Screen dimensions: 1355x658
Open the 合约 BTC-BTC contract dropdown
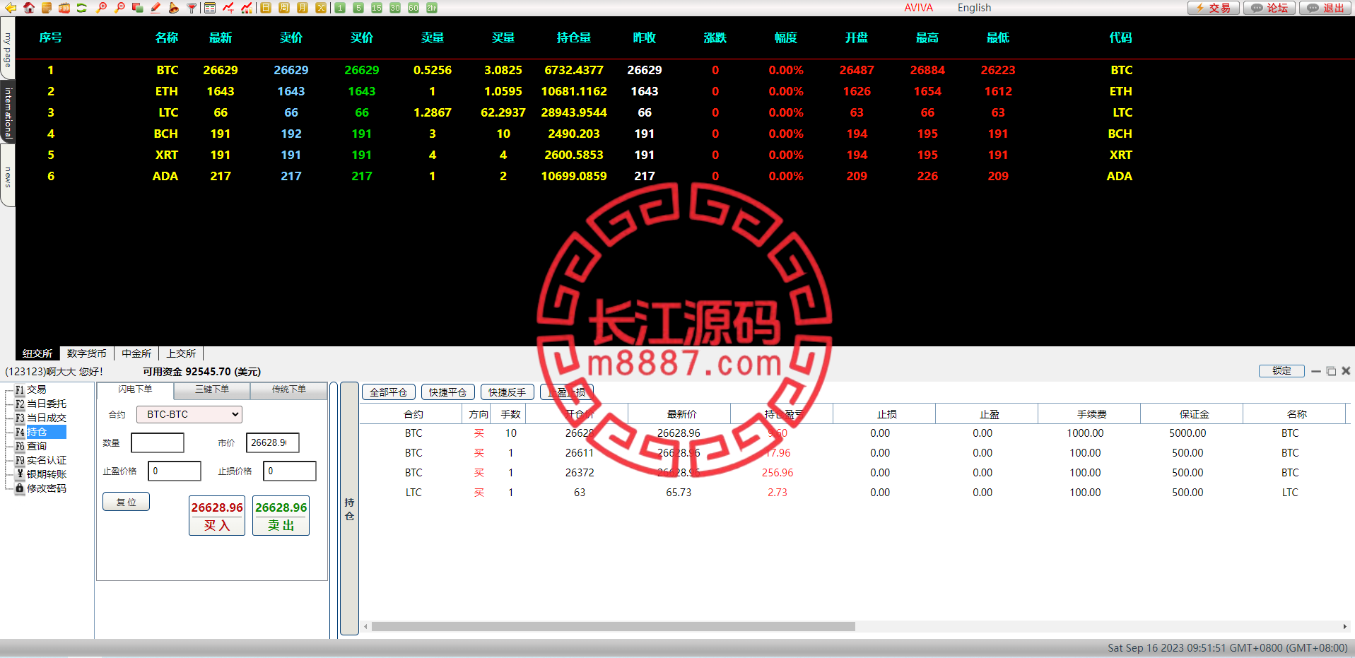click(189, 414)
